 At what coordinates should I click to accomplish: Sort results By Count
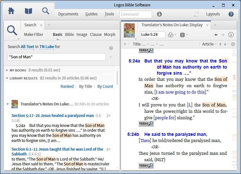(105, 87)
